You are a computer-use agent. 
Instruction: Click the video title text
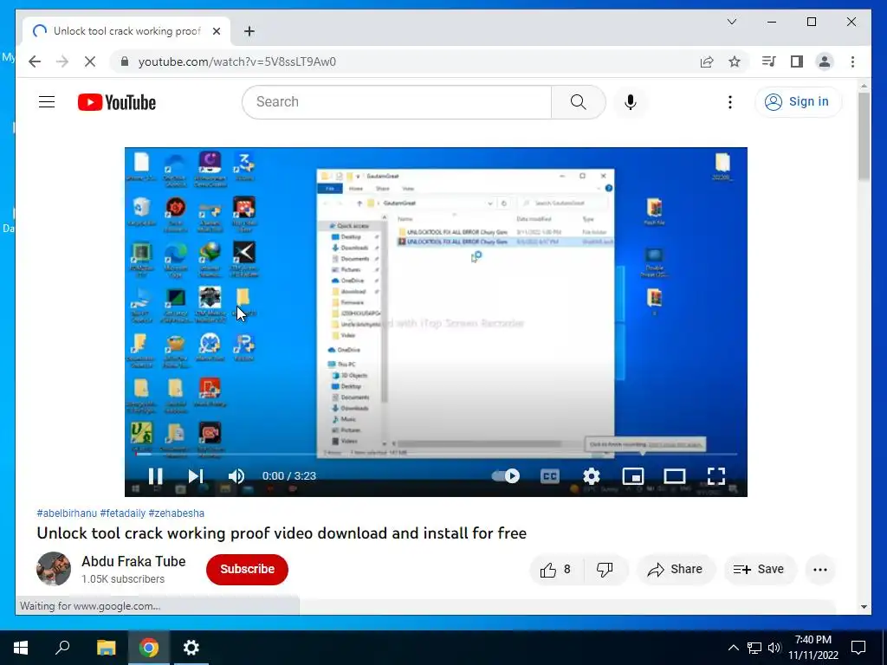coord(282,533)
